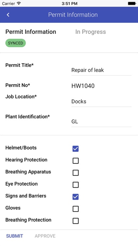Viewport: 138px width, 246px height.
Task: Uncheck the Signs and Barriers checkbox
Action: coord(76,197)
